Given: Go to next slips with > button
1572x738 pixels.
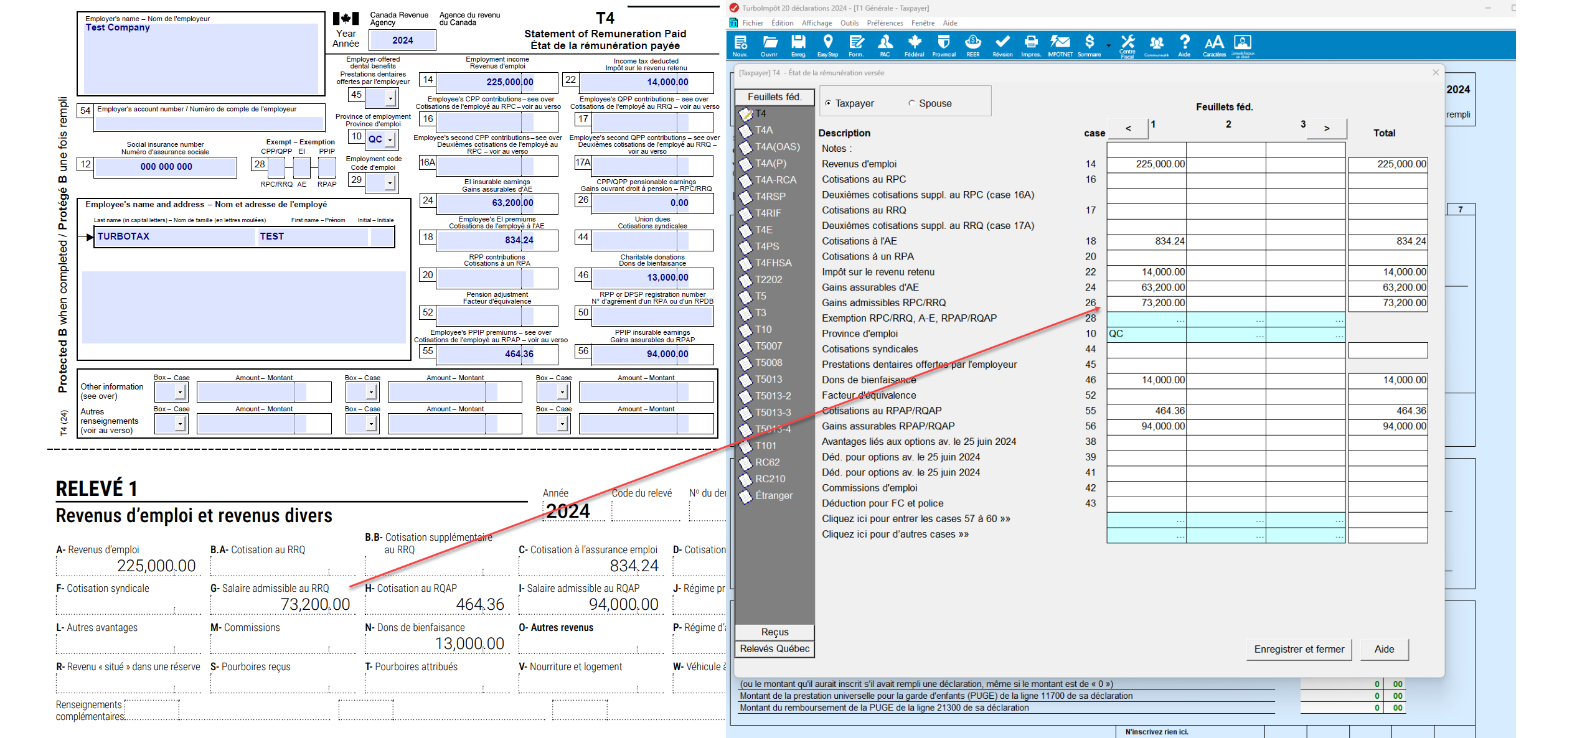Looking at the screenshot, I should coord(1326,129).
